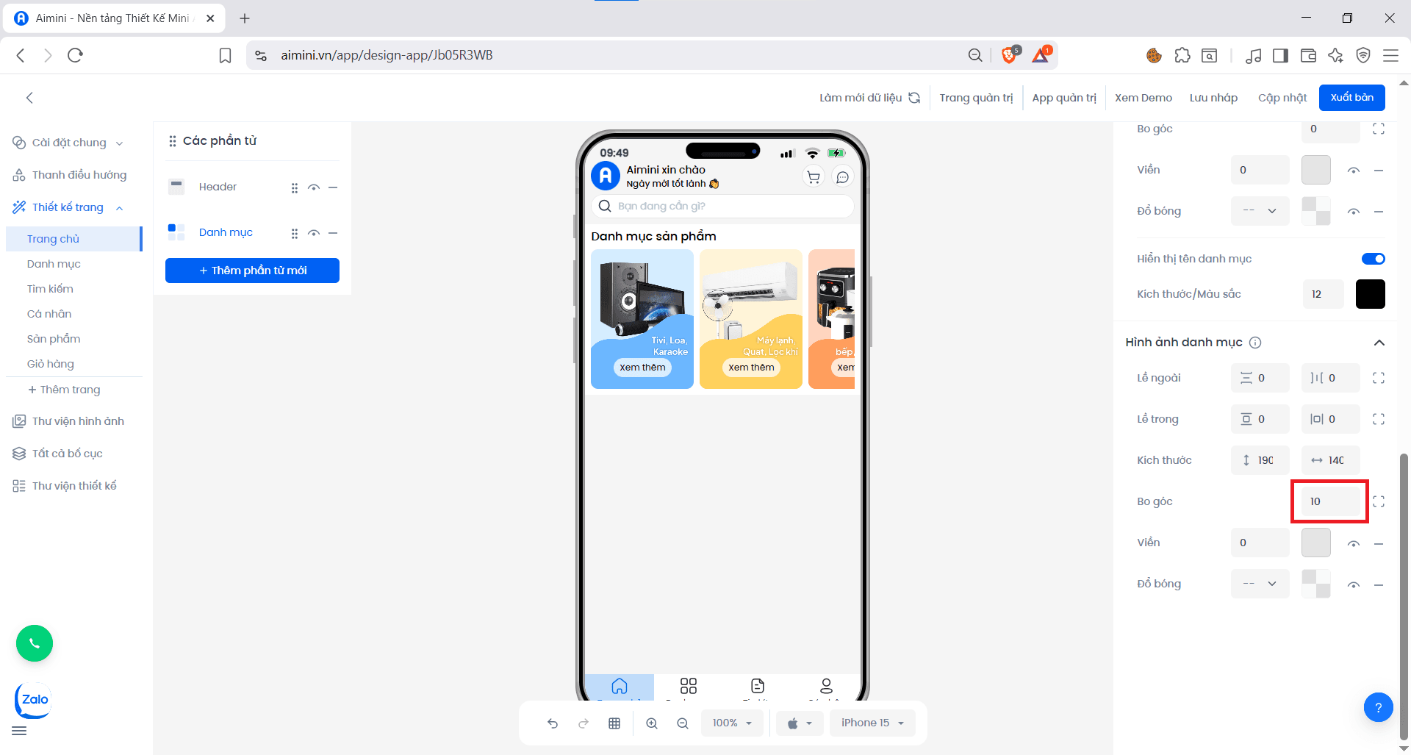
Task: Toggle off Hiển thị tên danh mục
Action: click(x=1373, y=259)
